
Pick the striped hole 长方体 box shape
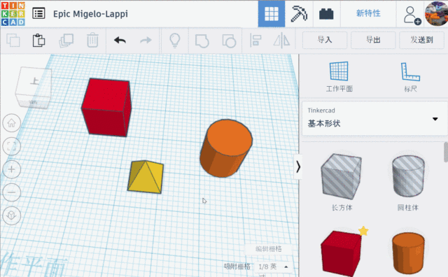[342, 177]
